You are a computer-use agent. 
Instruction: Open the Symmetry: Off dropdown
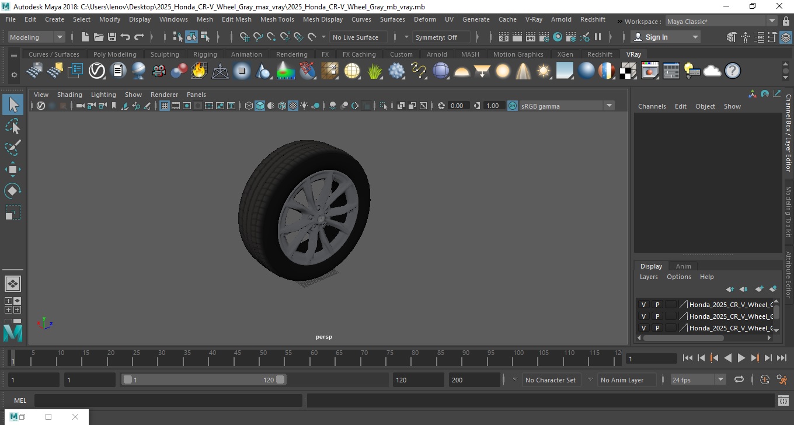point(441,37)
